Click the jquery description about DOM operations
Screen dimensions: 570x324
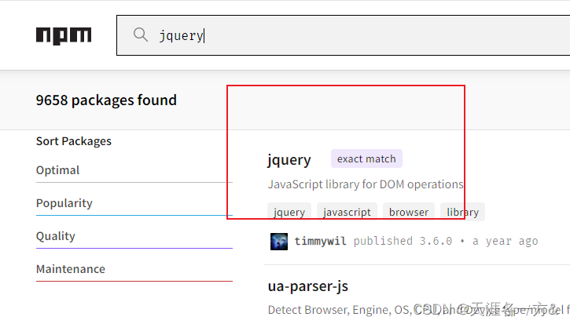pos(366,184)
